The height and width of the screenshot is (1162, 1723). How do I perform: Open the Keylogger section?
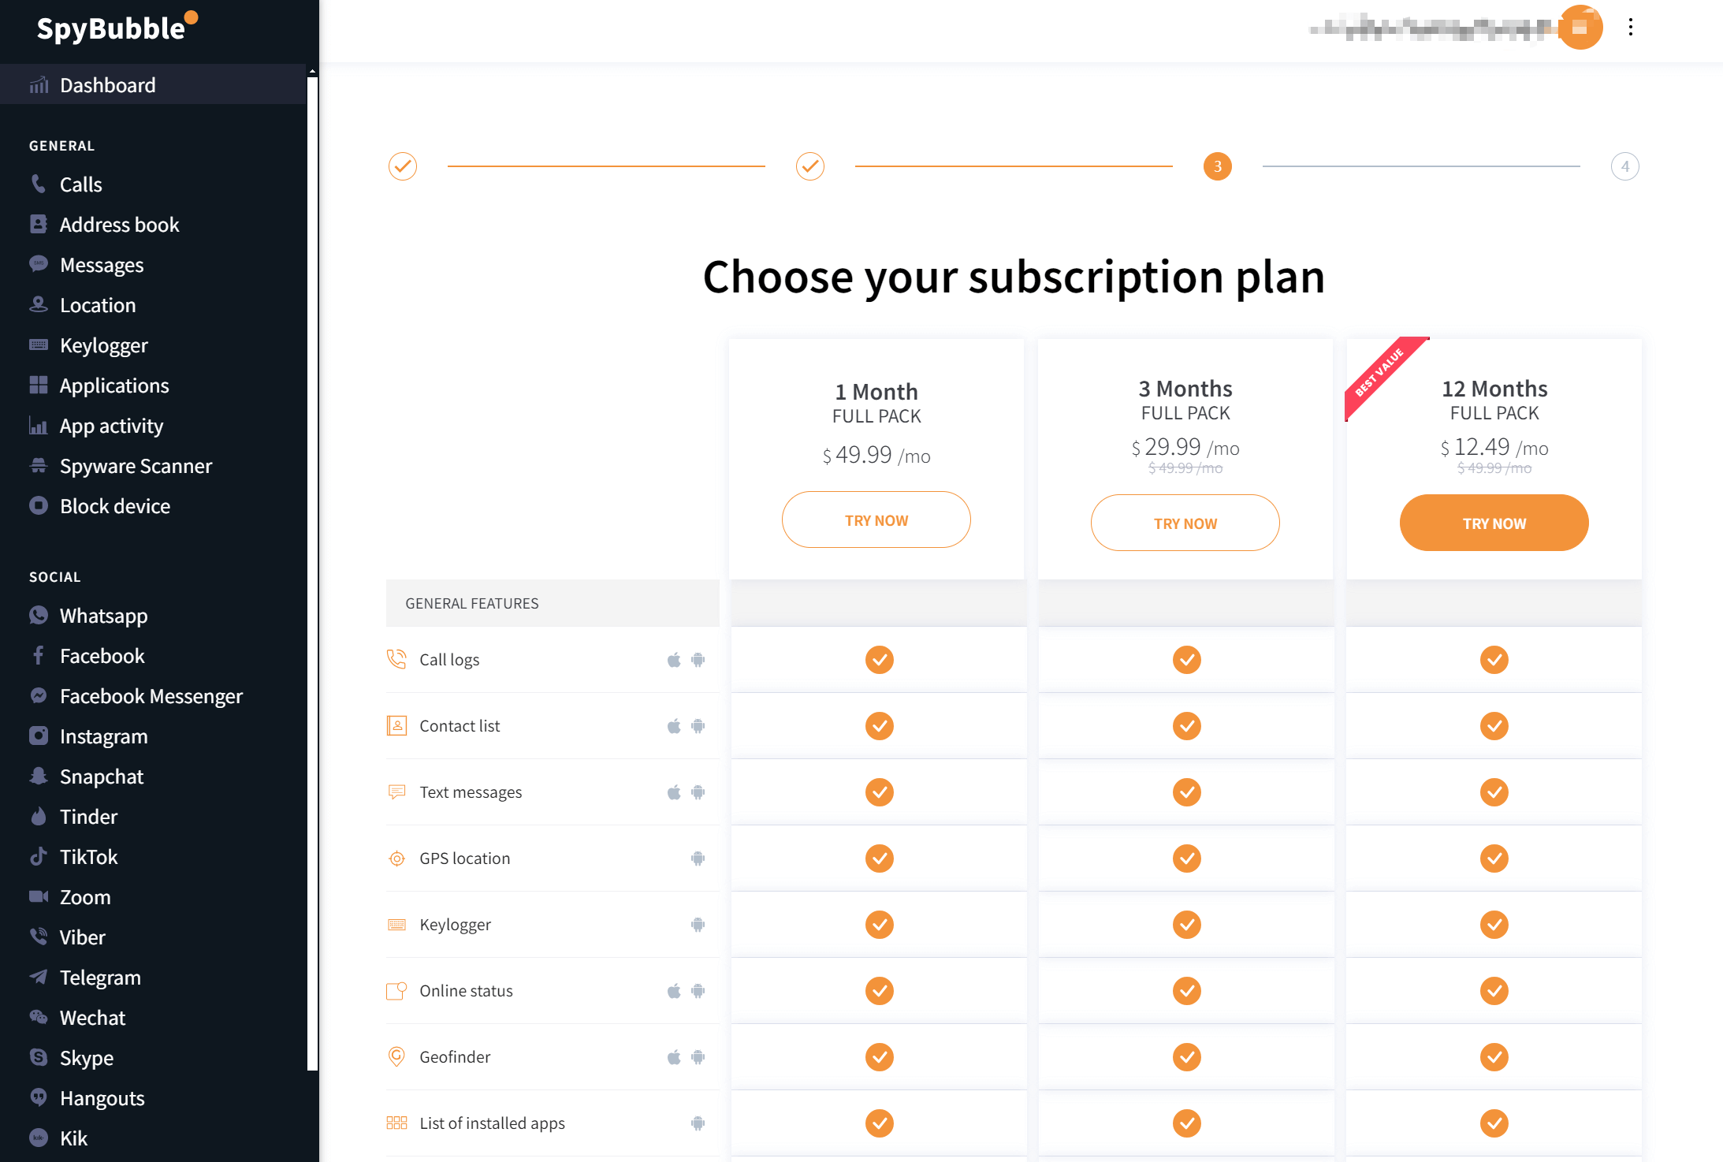[104, 344]
